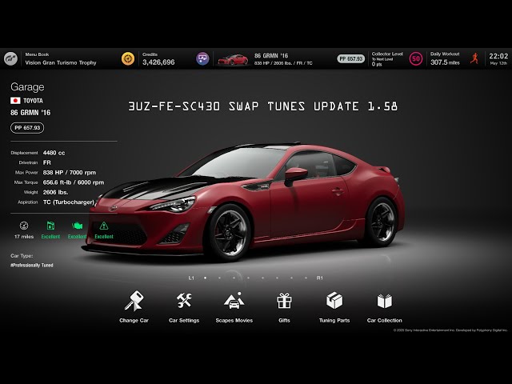
Task: Open Car Collection book icon
Action: click(385, 301)
